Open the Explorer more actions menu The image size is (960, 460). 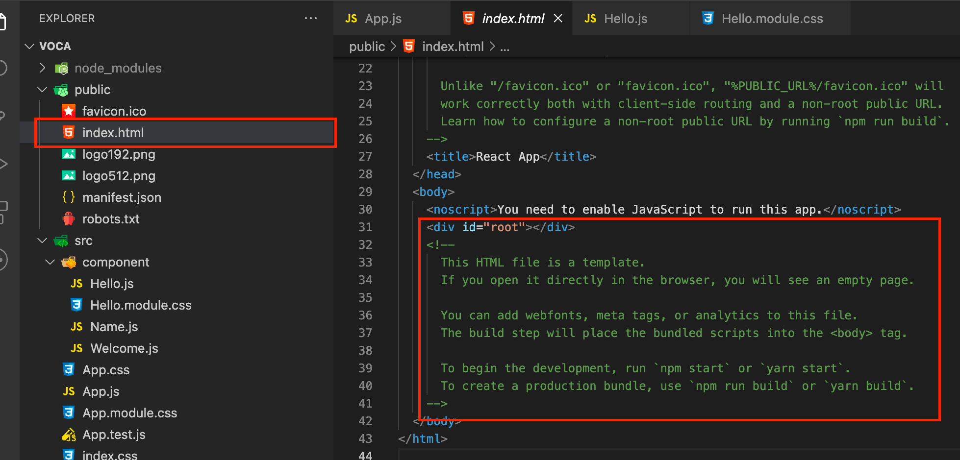tap(311, 18)
